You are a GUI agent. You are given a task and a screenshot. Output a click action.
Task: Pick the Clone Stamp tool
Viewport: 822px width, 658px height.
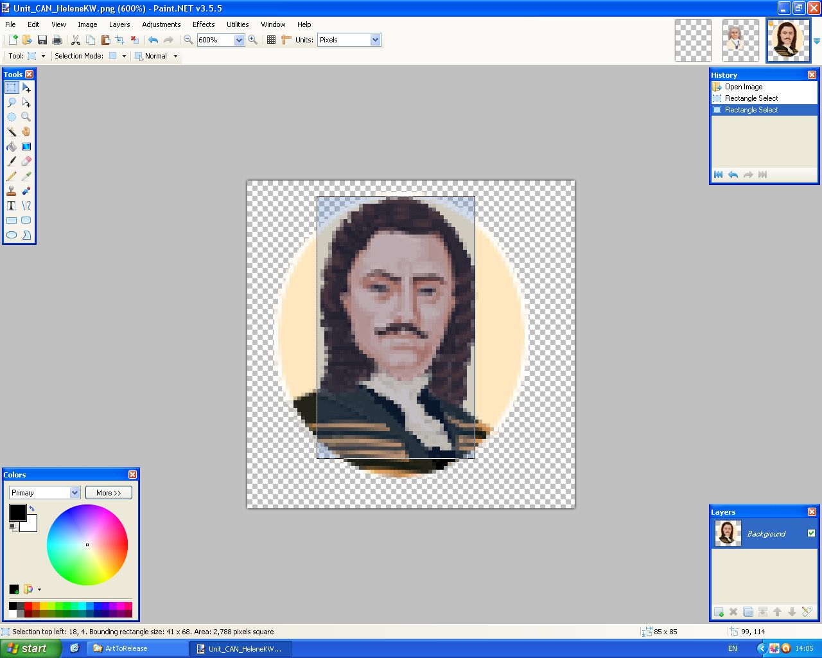(12, 191)
